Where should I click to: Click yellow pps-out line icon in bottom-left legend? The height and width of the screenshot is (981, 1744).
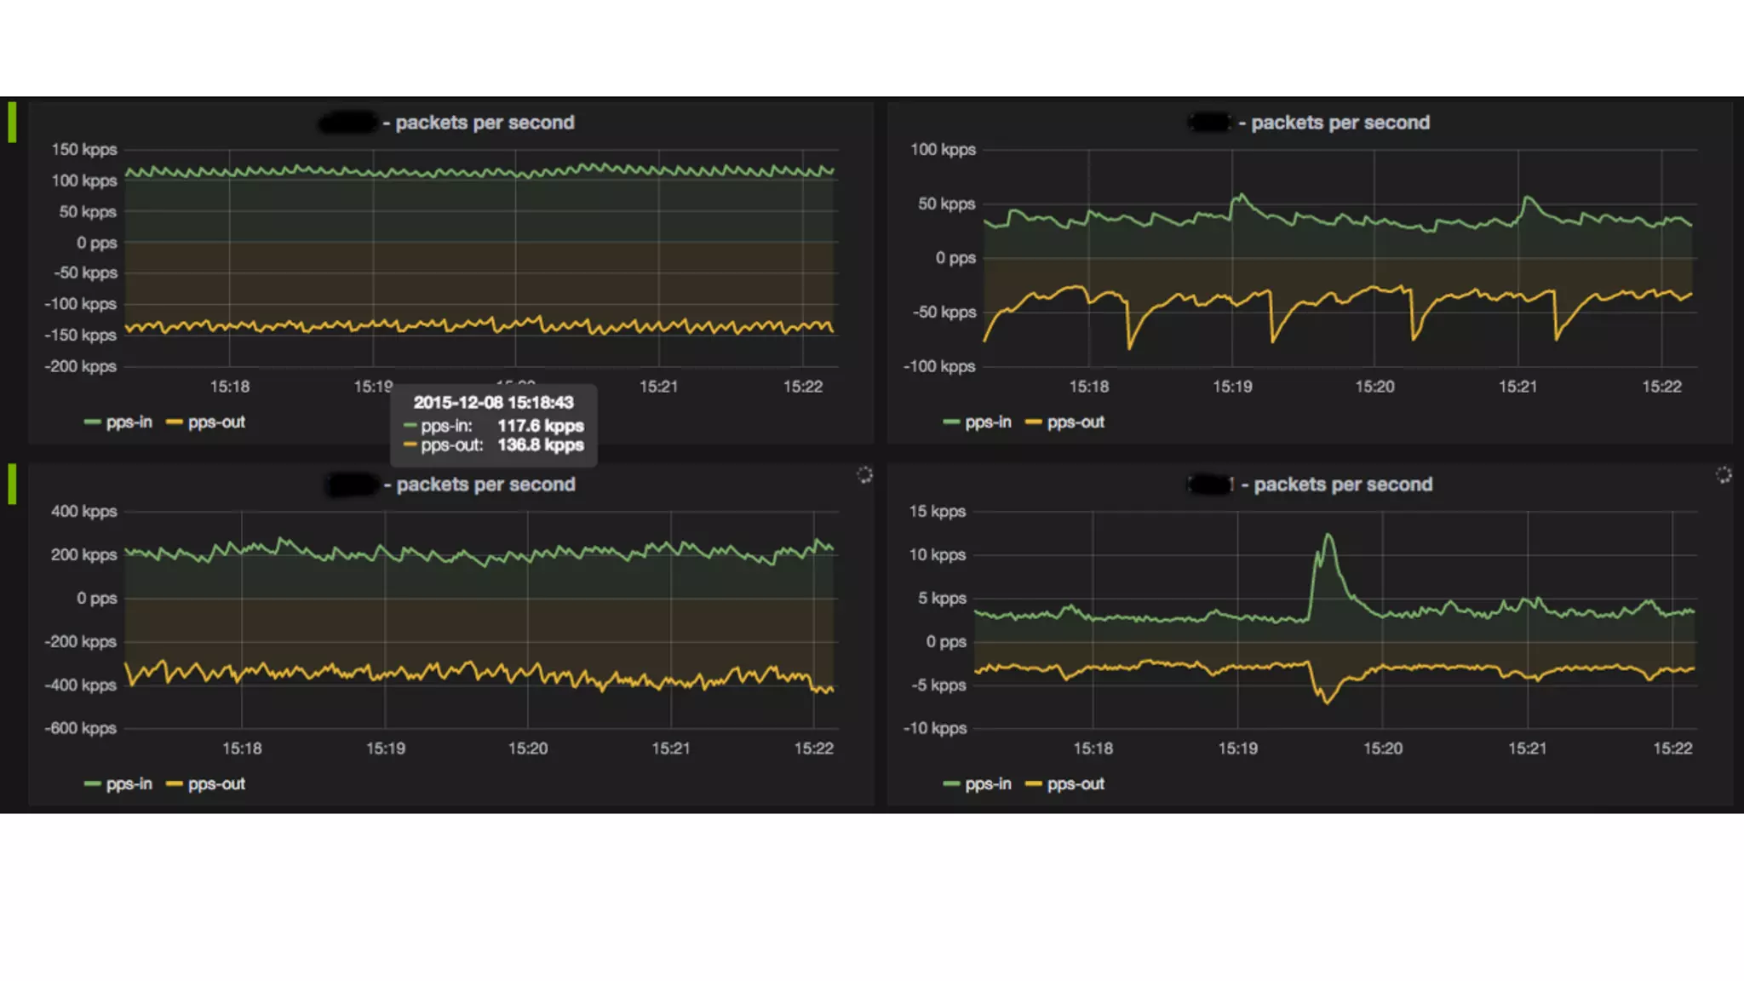pyautogui.click(x=175, y=784)
